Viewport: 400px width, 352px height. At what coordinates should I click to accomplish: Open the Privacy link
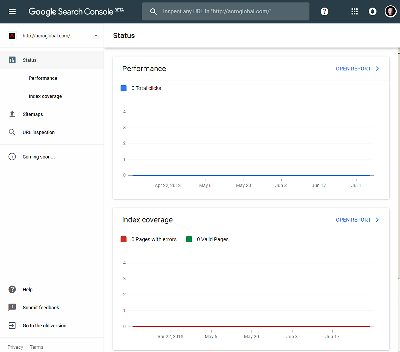click(x=15, y=347)
